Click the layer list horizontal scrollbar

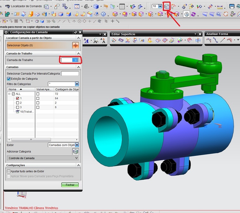pos(31,140)
